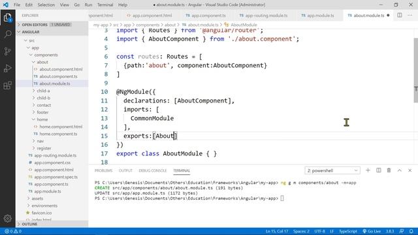The image size is (418, 235).
Task: Open the feedback icon in status bar
Action: click(402, 231)
